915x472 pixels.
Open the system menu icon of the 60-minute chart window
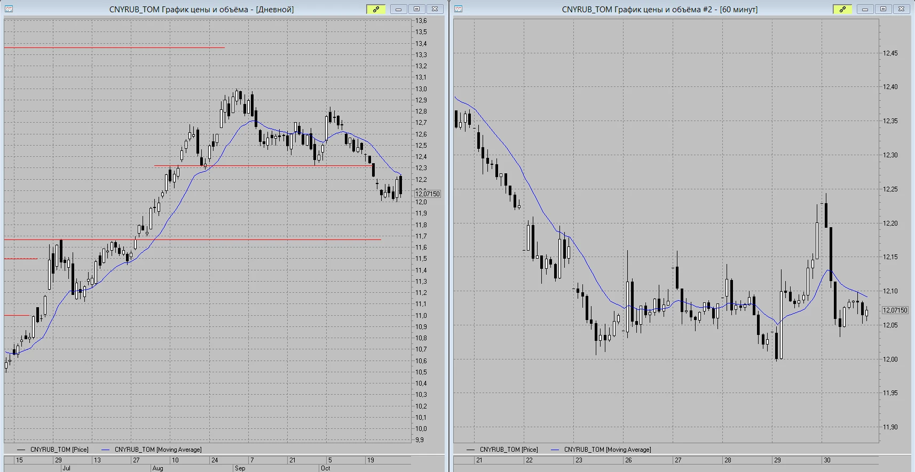[458, 9]
